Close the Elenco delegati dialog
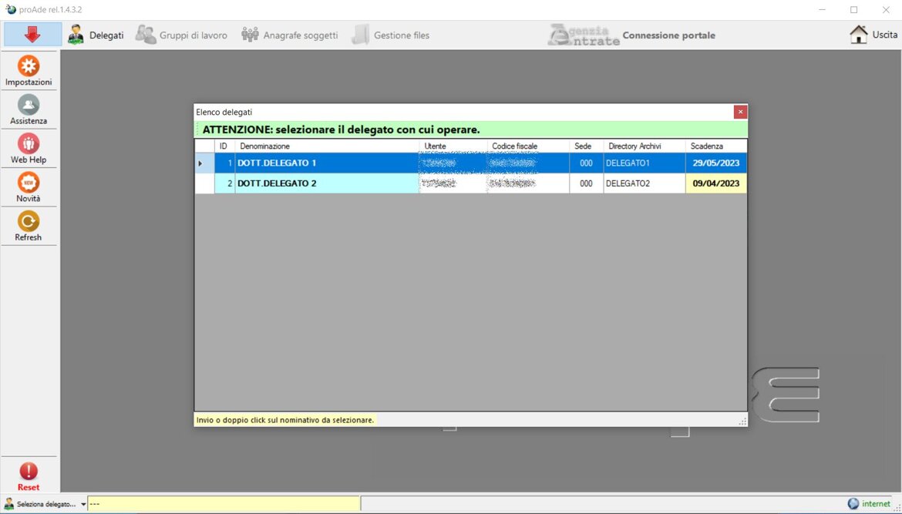 (740, 112)
